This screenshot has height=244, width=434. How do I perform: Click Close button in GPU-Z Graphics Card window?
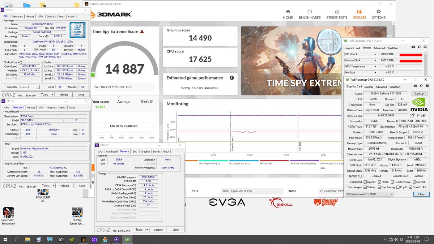(421, 194)
